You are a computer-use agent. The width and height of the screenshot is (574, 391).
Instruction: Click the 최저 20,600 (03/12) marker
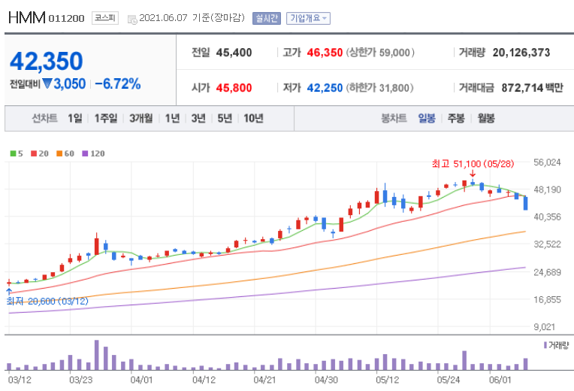pos(47,302)
